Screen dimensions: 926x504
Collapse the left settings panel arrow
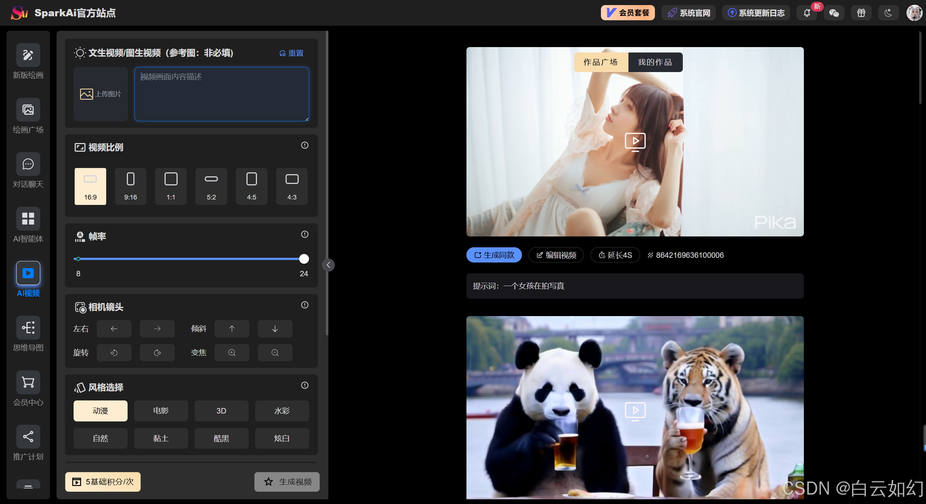tap(328, 265)
